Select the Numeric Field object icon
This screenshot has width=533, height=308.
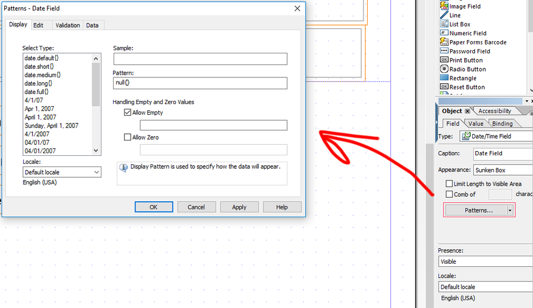click(444, 33)
